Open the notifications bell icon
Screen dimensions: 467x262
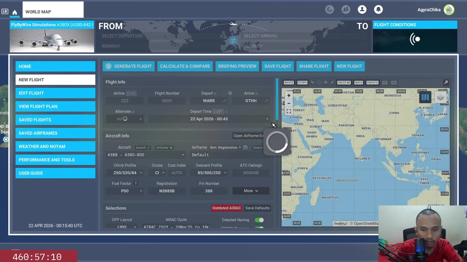(378, 9)
